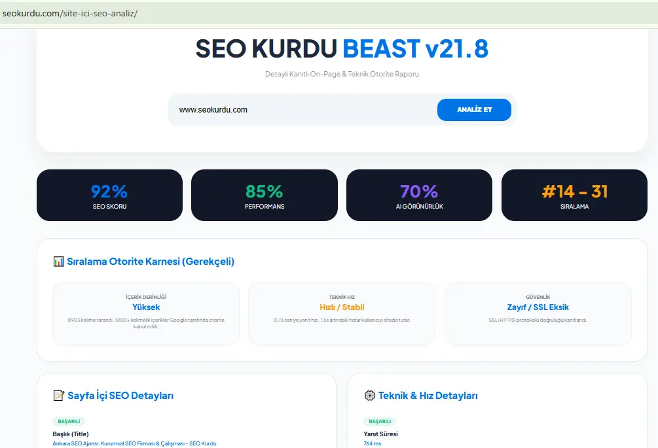
Task: Open the İÇERİK DERİNLİĞİ Yüksek card
Action: coord(146,314)
